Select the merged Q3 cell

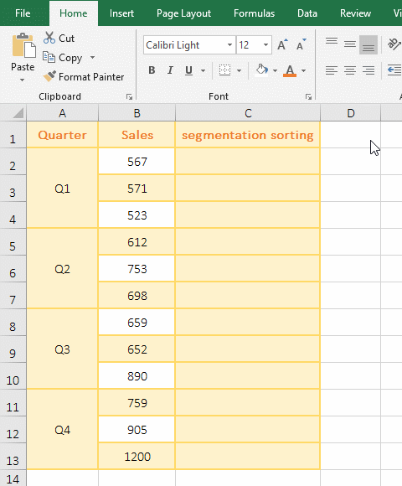pos(62,349)
